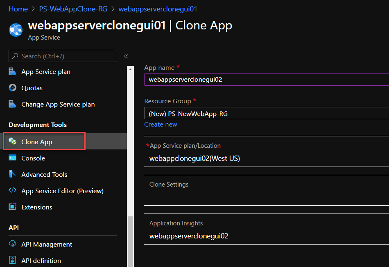Click the Quotas icon

(13, 88)
